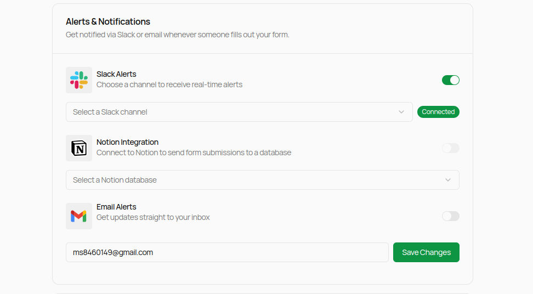Click the Email Alerts title text
Viewport: 533px width, 294px height.
(x=116, y=207)
